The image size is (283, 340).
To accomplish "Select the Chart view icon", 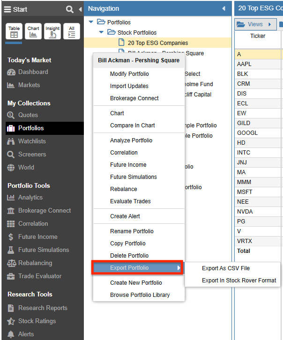I will pos(33,31).
